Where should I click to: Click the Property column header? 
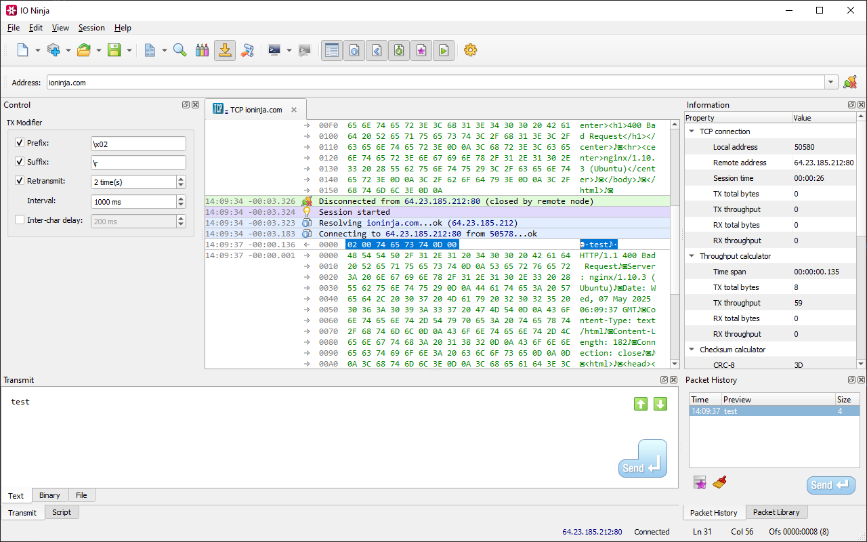[738, 118]
